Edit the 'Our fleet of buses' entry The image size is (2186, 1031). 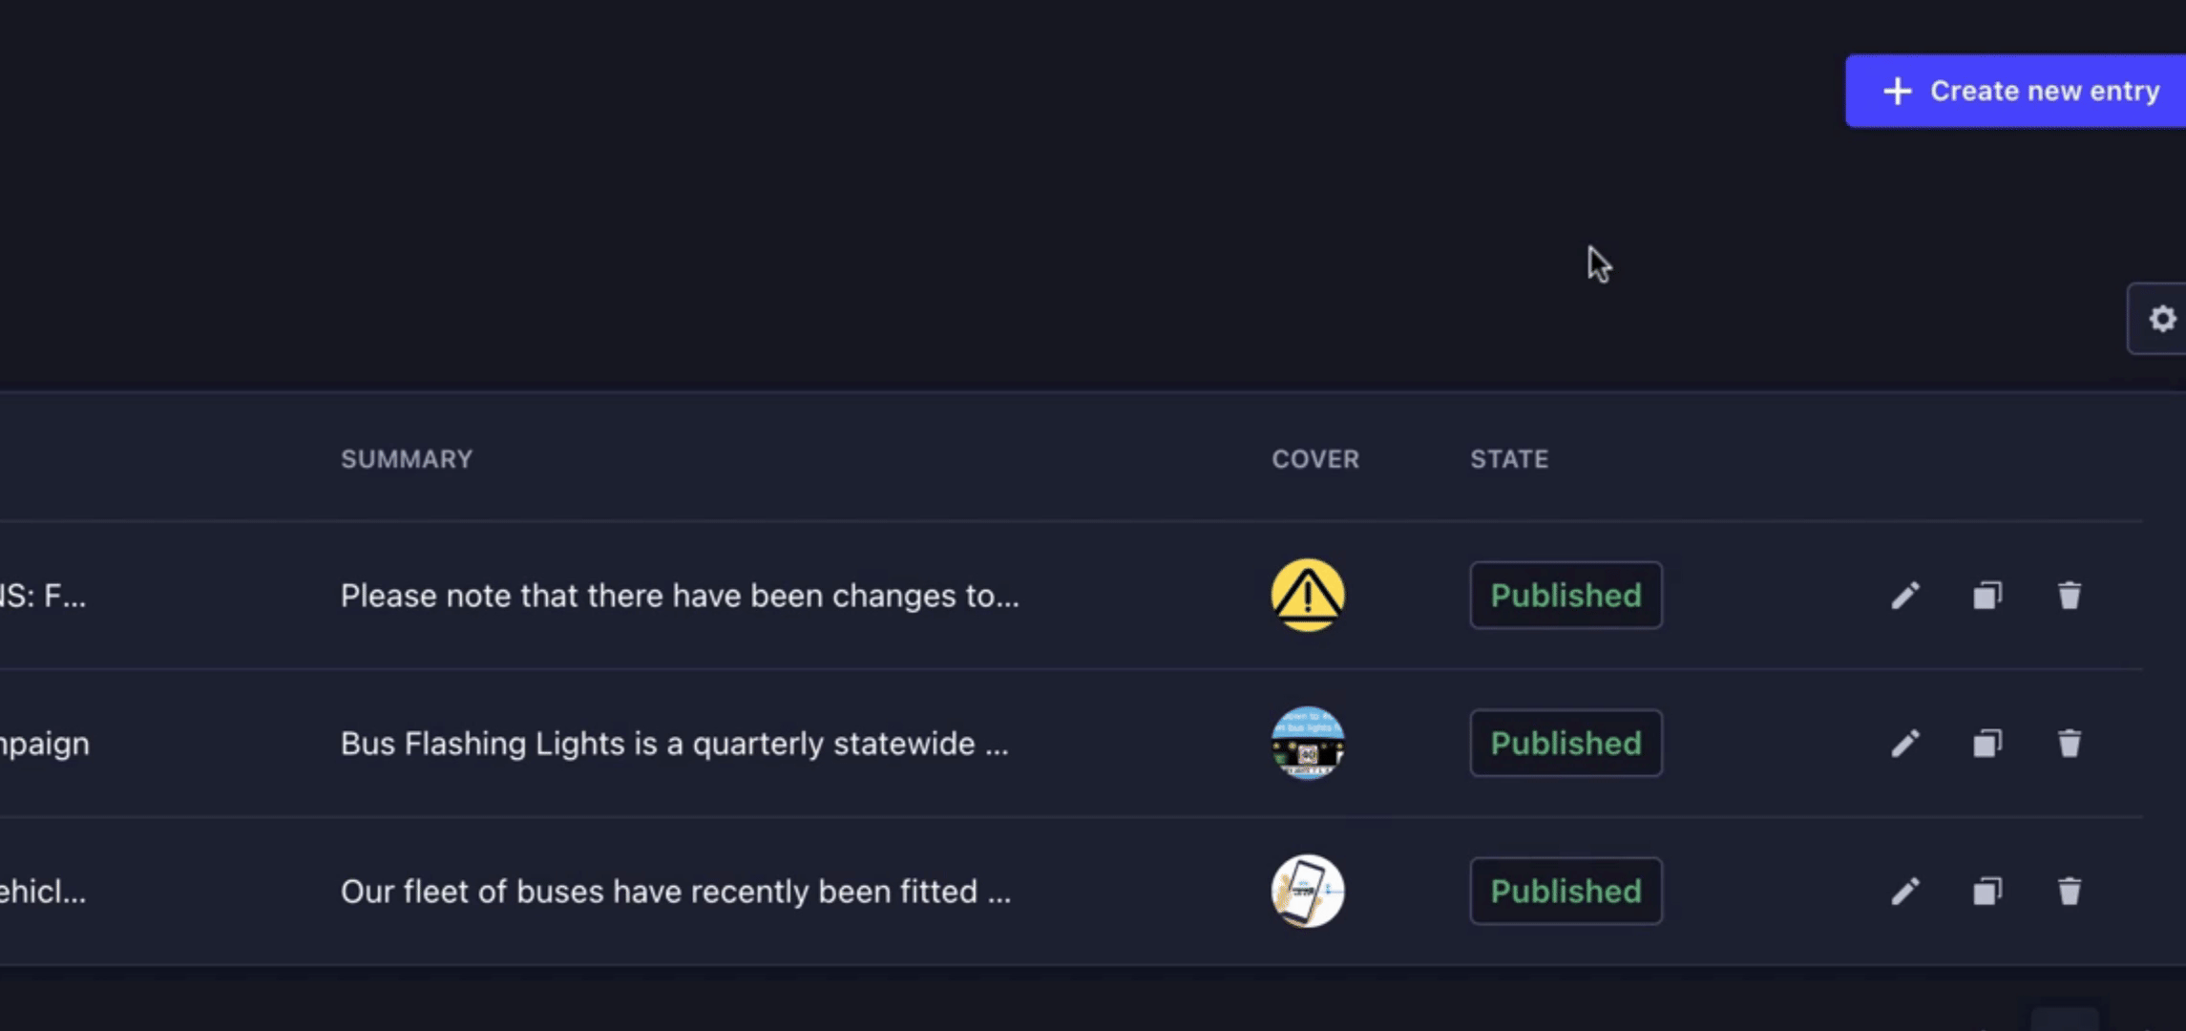[x=1905, y=892]
